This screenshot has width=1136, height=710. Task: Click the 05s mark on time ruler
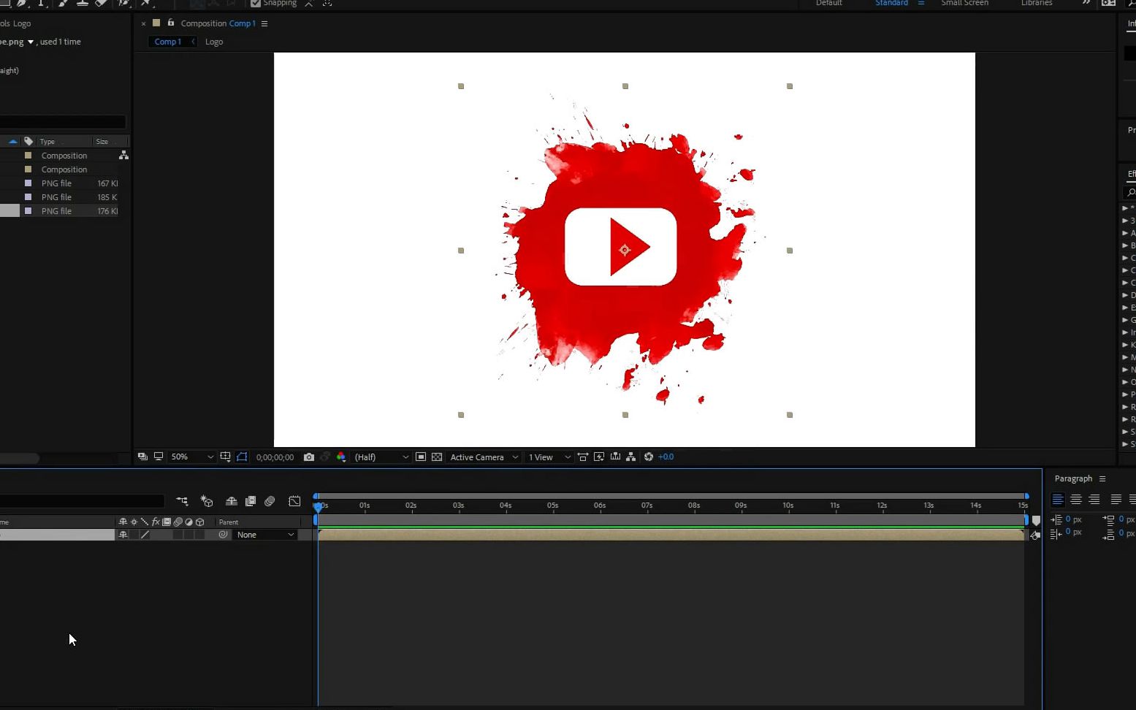553,505
